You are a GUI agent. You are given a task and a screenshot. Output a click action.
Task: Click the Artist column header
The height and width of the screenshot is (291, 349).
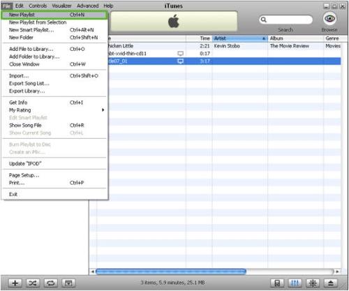tap(240, 38)
